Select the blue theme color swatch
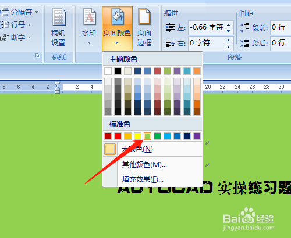Screen dimensions: 291x238 pos(147,71)
